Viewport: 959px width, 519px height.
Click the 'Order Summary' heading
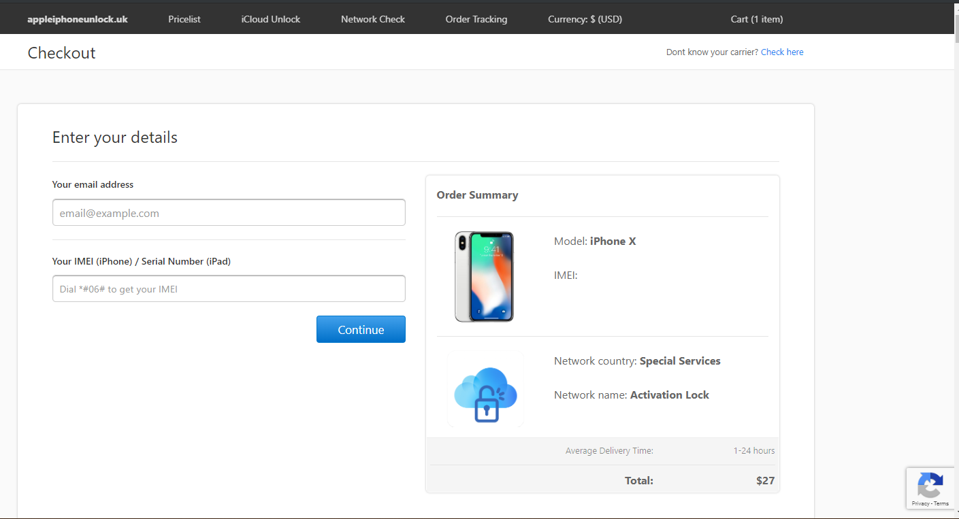point(477,195)
